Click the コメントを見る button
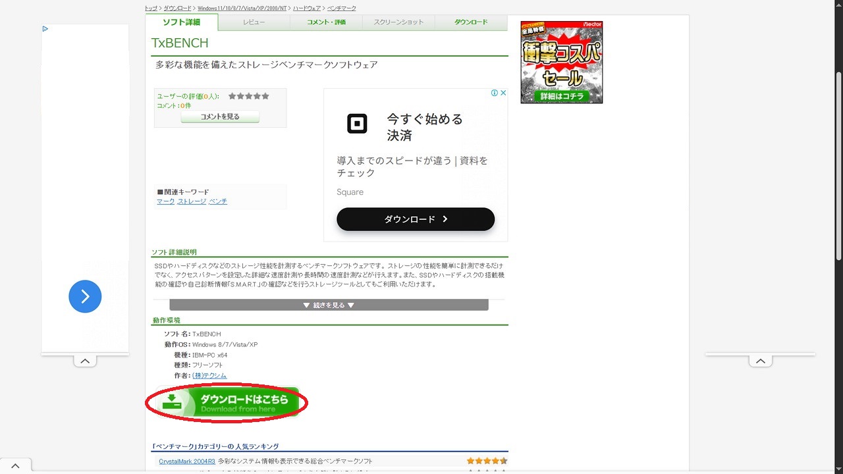 pyautogui.click(x=220, y=117)
